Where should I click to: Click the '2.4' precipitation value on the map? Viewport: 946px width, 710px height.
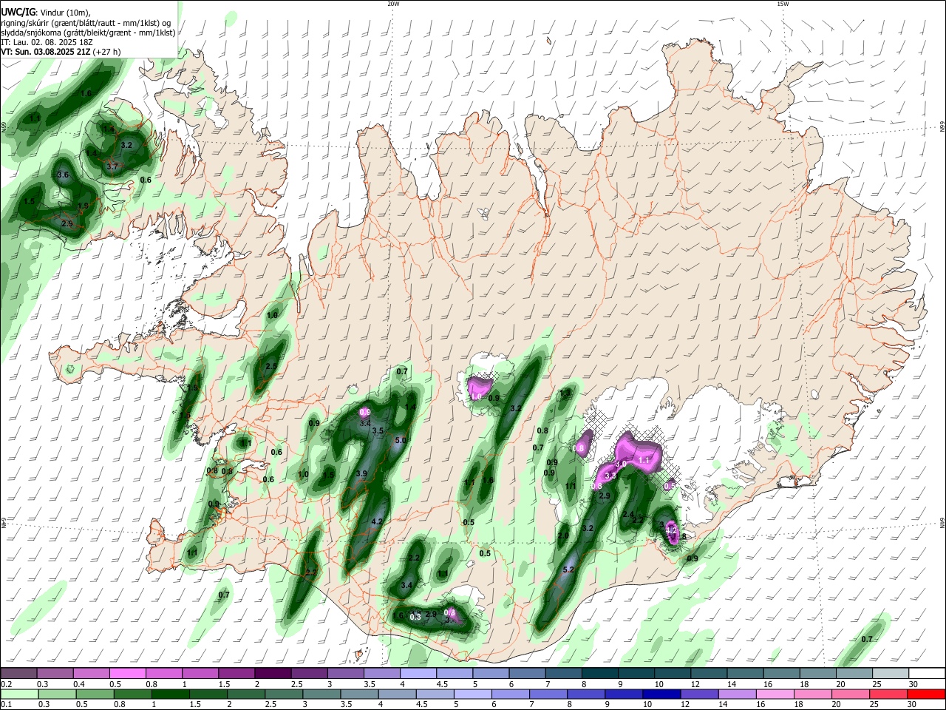click(628, 514)
